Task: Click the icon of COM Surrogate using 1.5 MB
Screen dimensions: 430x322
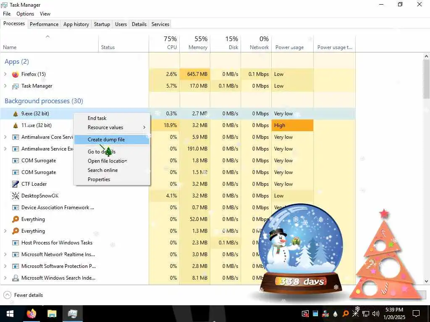Action: tap(16, 172)
